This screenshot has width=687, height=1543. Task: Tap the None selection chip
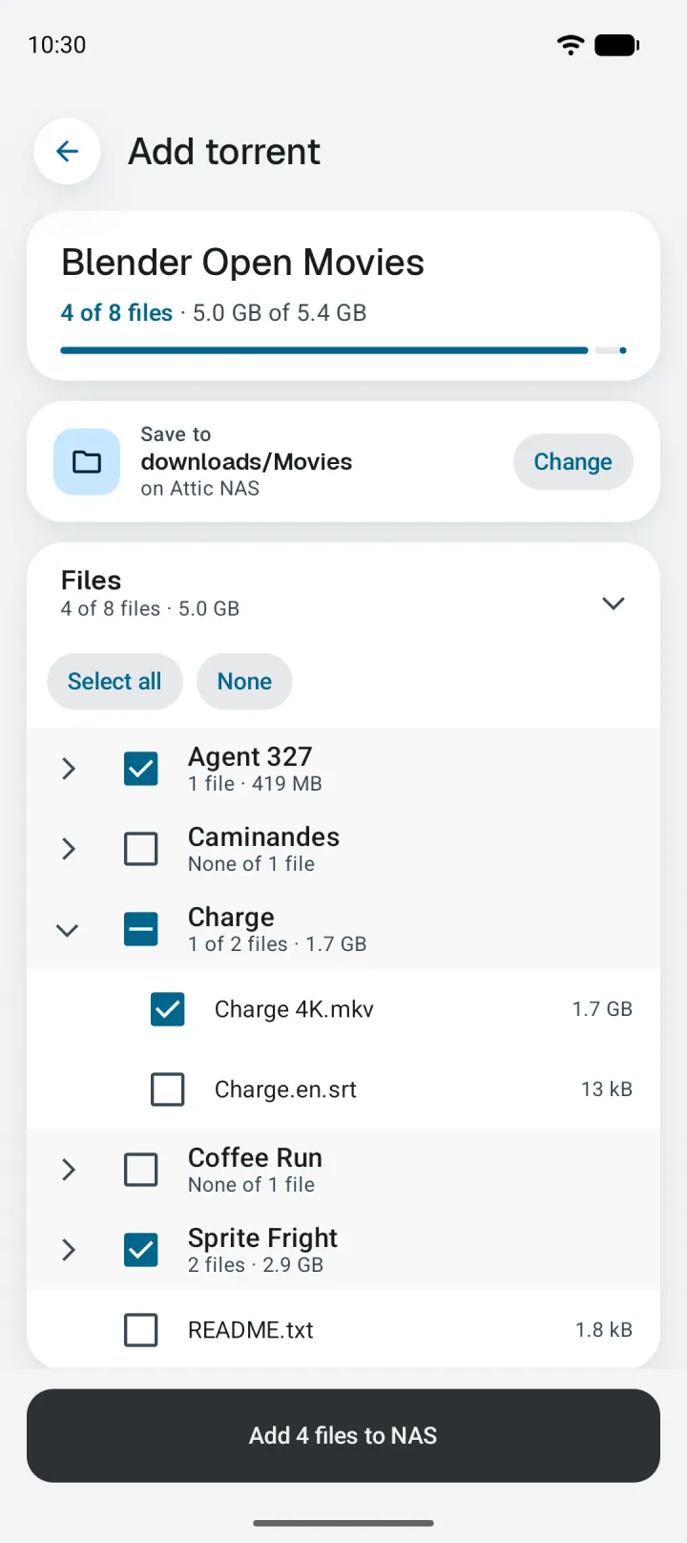tap(244, 682)
